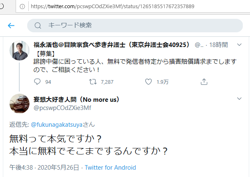Click the Twitter for Android link
The image size is (250, 177).
[x=110, y=168]
